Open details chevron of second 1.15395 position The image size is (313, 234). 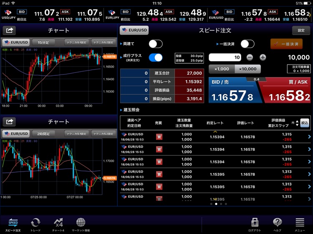coord(309,187)
